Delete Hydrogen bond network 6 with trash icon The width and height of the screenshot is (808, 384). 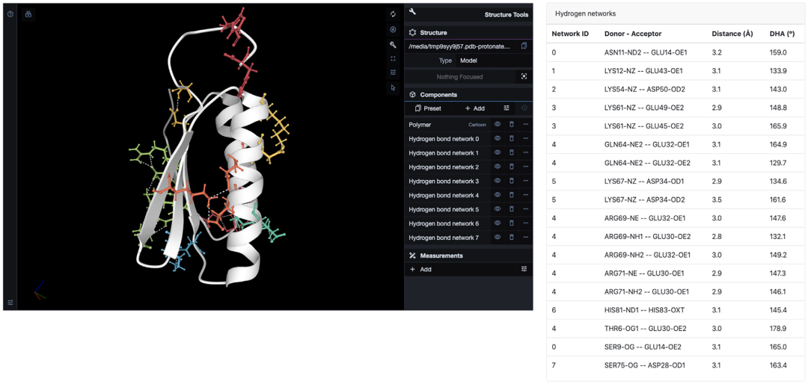tap(512, 223)
